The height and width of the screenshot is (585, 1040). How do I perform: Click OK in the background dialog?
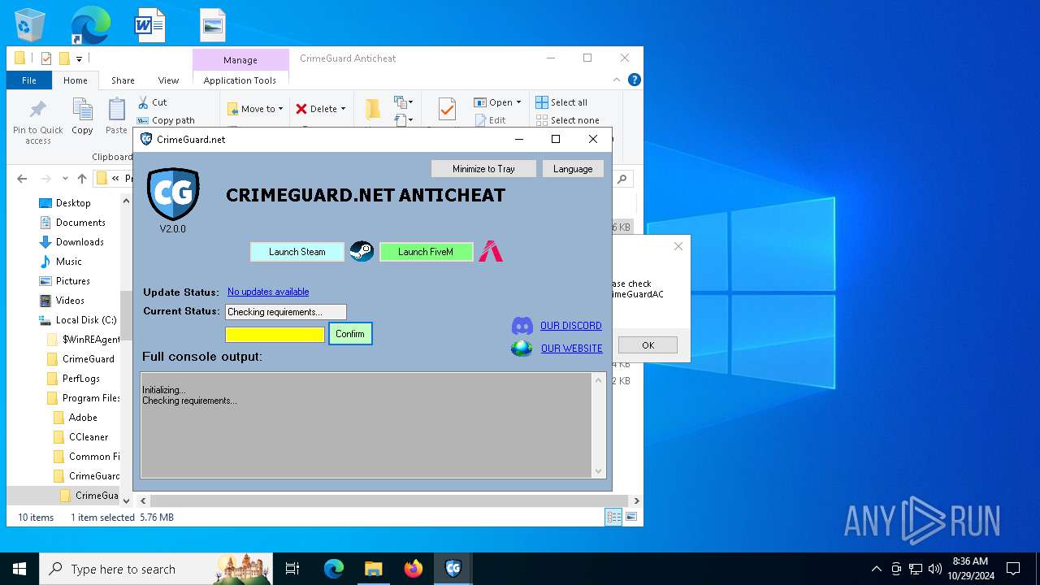[x=648, y=345]
